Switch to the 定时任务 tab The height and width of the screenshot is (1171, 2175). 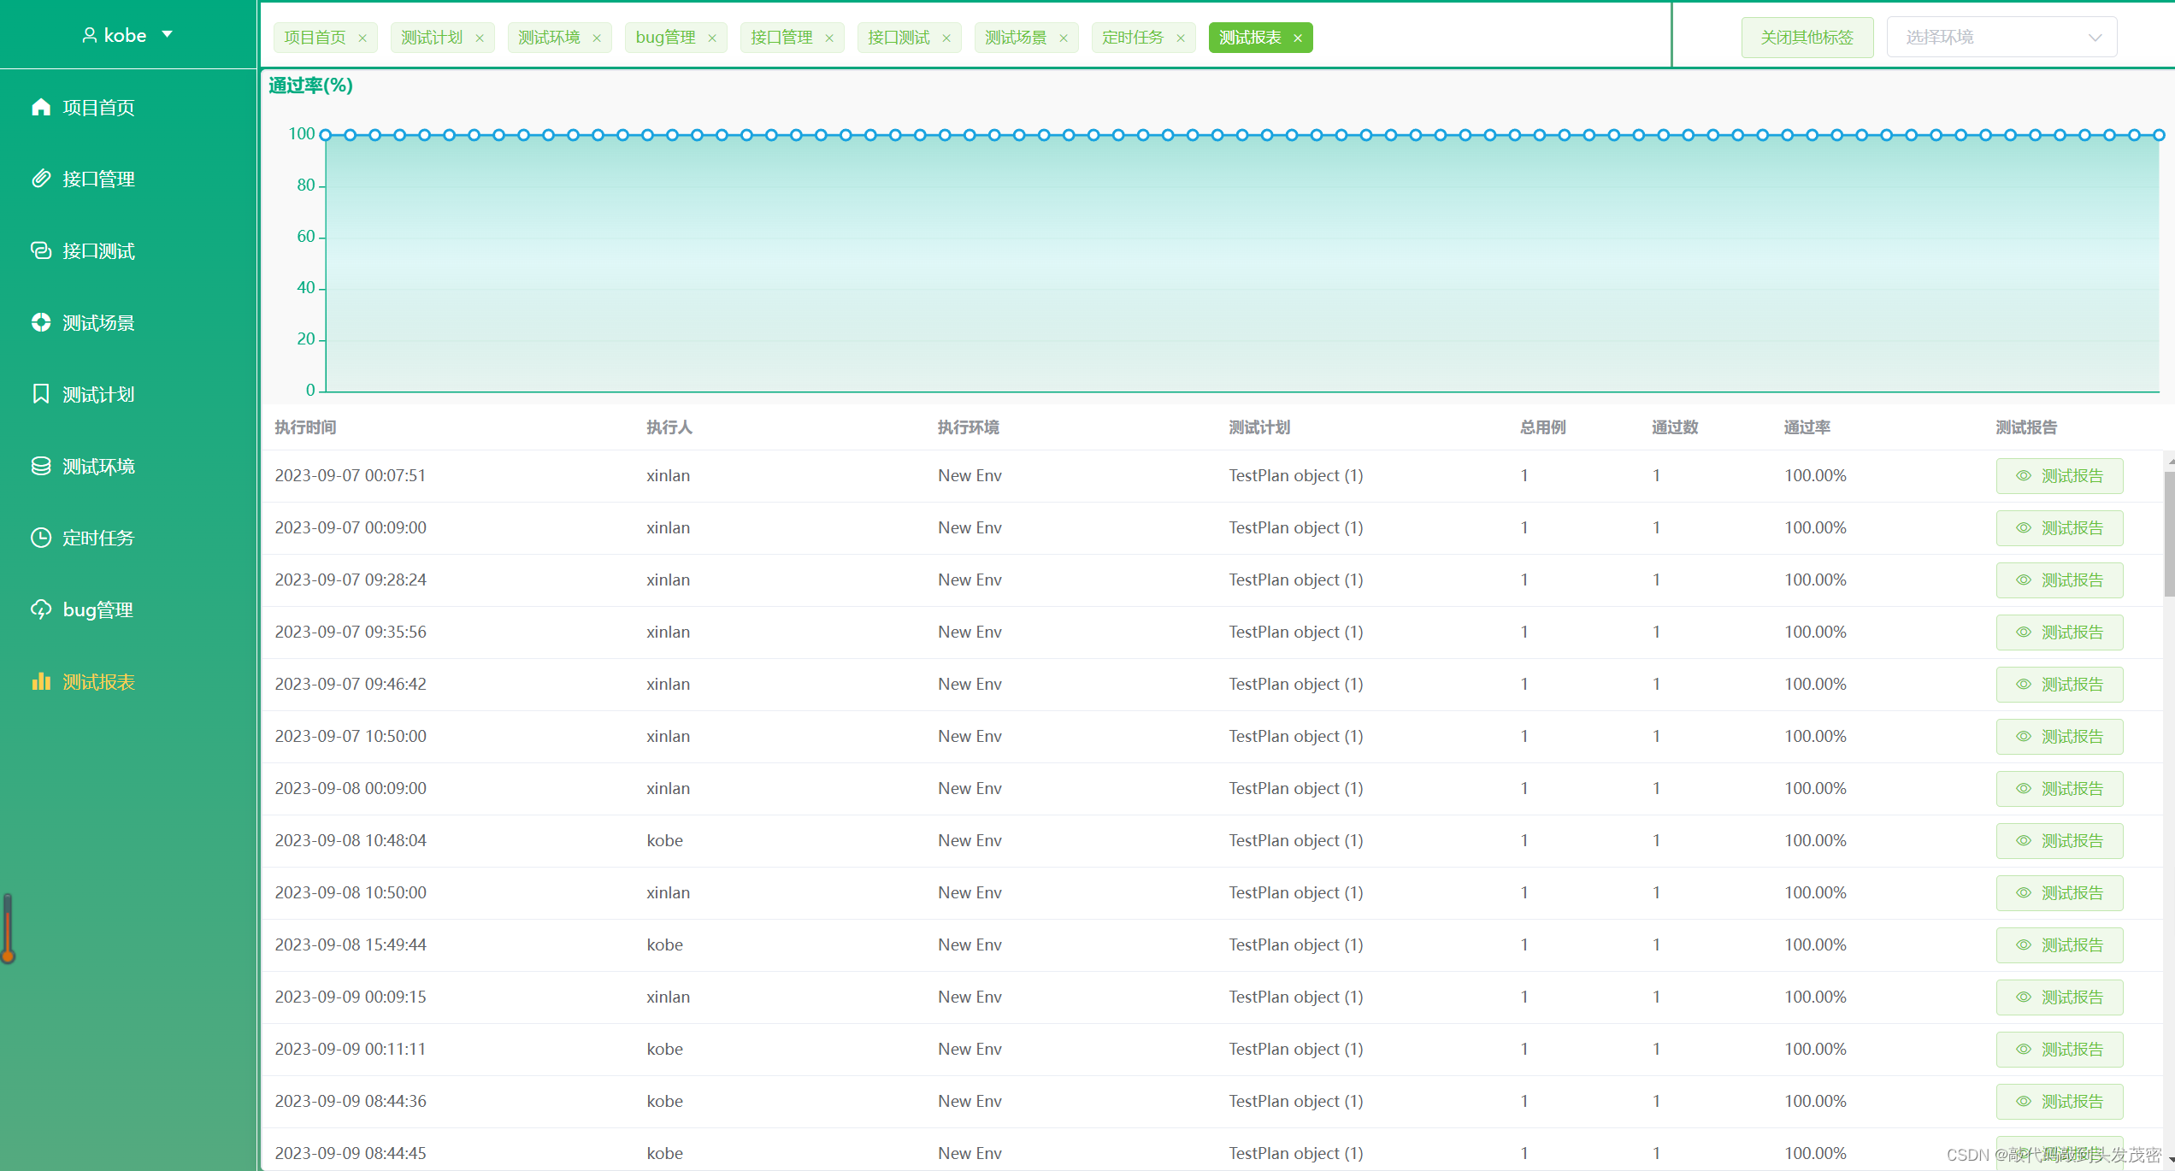pos(1132,38)
